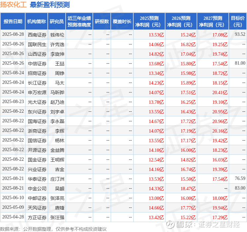Click target price 83.00
The width and height of the screenshot is (247, 232).
coord(240,188)
